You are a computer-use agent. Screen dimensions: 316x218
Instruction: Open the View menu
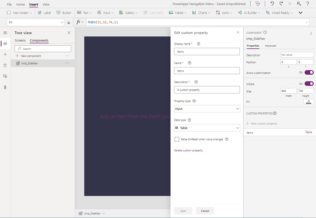[x=46, y=4]
